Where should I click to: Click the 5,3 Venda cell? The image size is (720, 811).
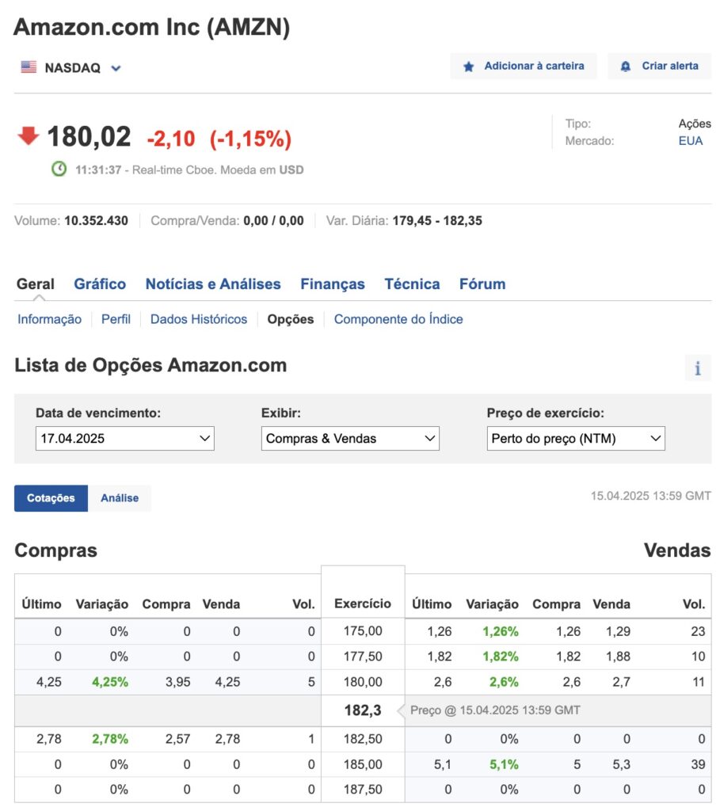click(x=621, y=764)
